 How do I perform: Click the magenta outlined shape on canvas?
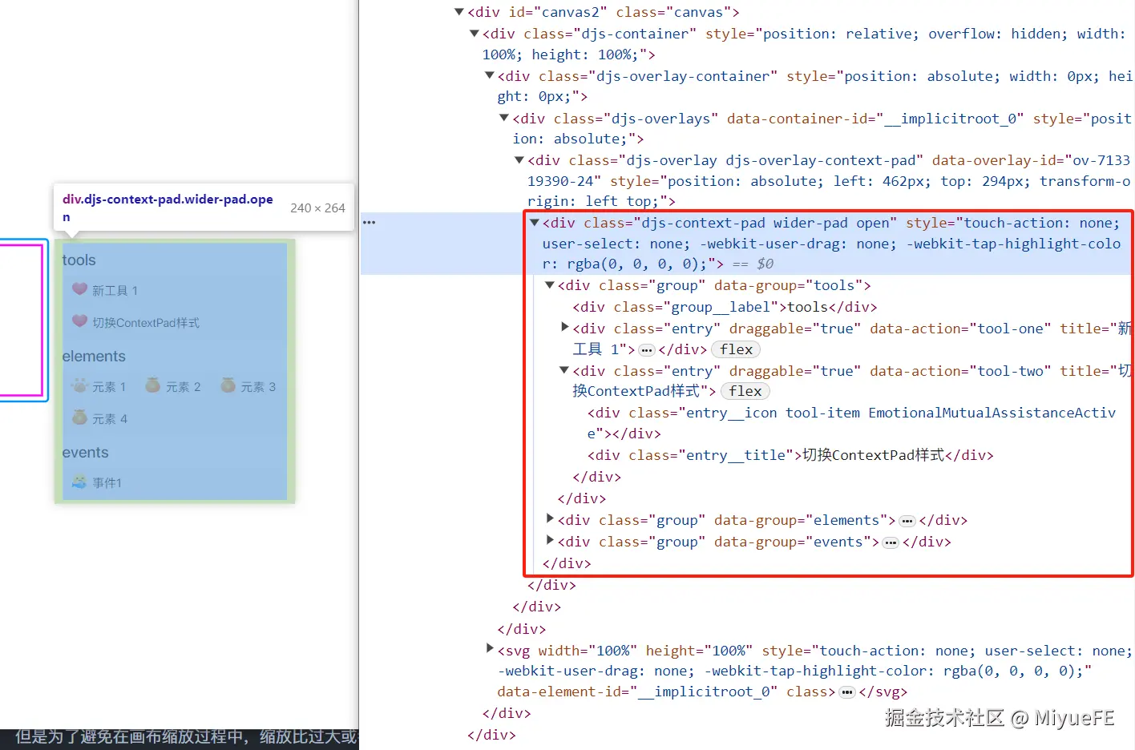tap(22, 320)
